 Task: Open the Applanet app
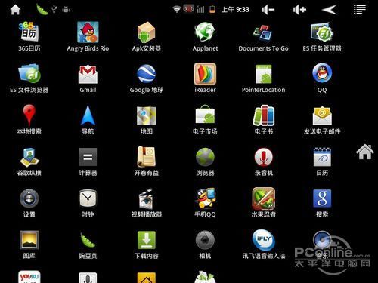click(x=205, y=32)
